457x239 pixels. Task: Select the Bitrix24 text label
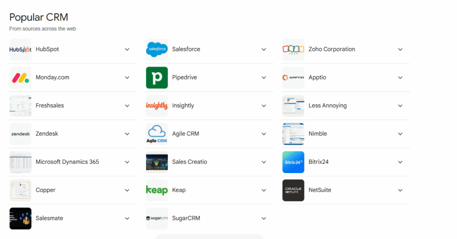click(x=319, y=162)
